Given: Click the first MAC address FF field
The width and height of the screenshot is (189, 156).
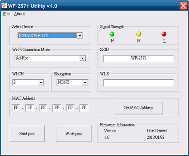Looking at the screenshot, I should (16, 108).
